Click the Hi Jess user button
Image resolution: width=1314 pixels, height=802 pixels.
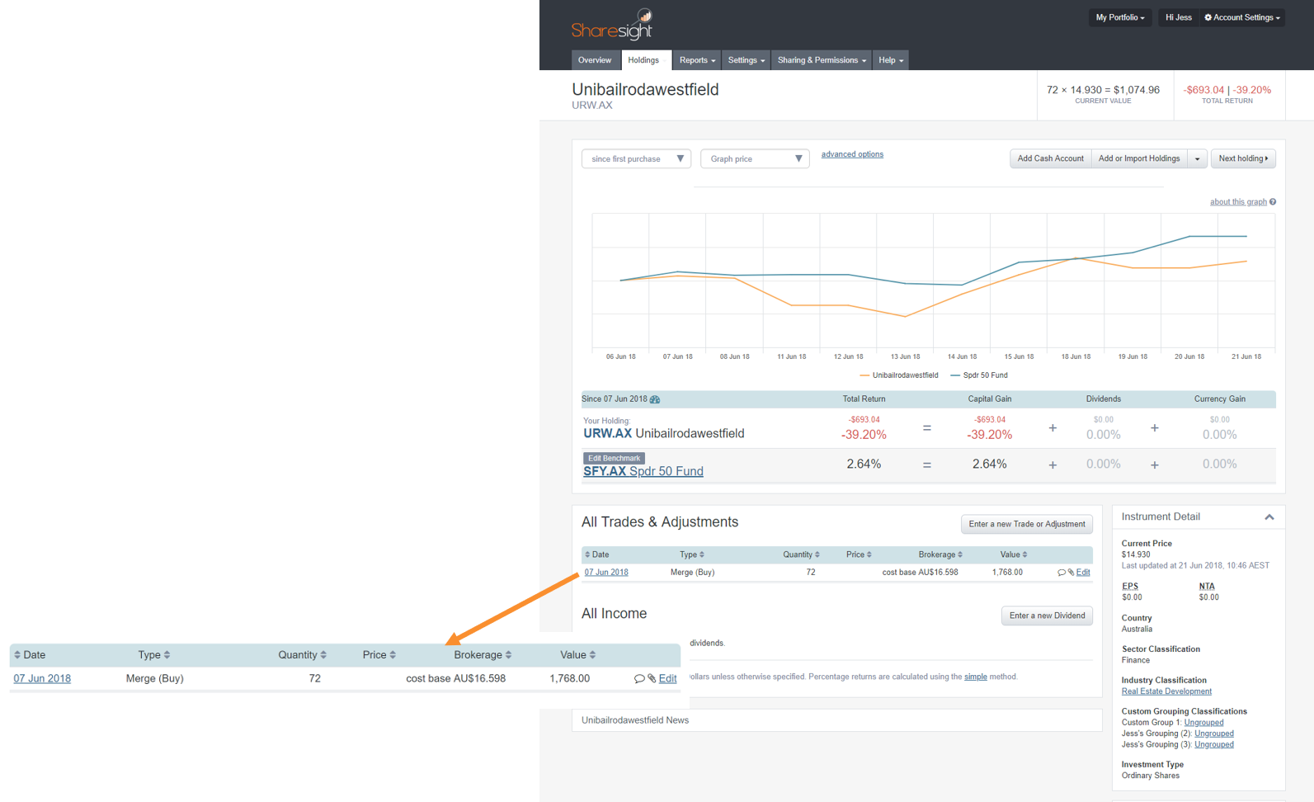(1178, 17)
